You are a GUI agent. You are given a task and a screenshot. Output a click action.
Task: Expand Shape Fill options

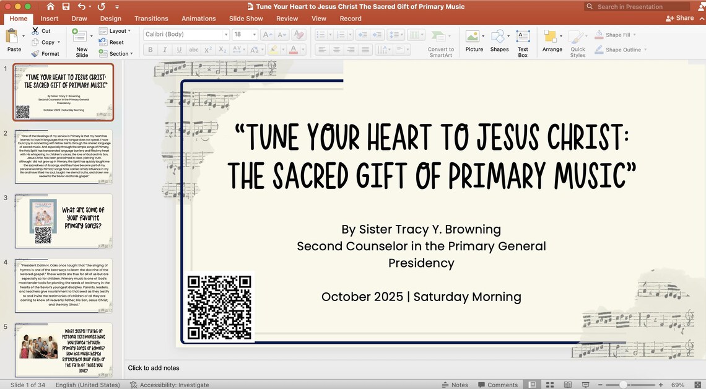[x=635, y=35]
